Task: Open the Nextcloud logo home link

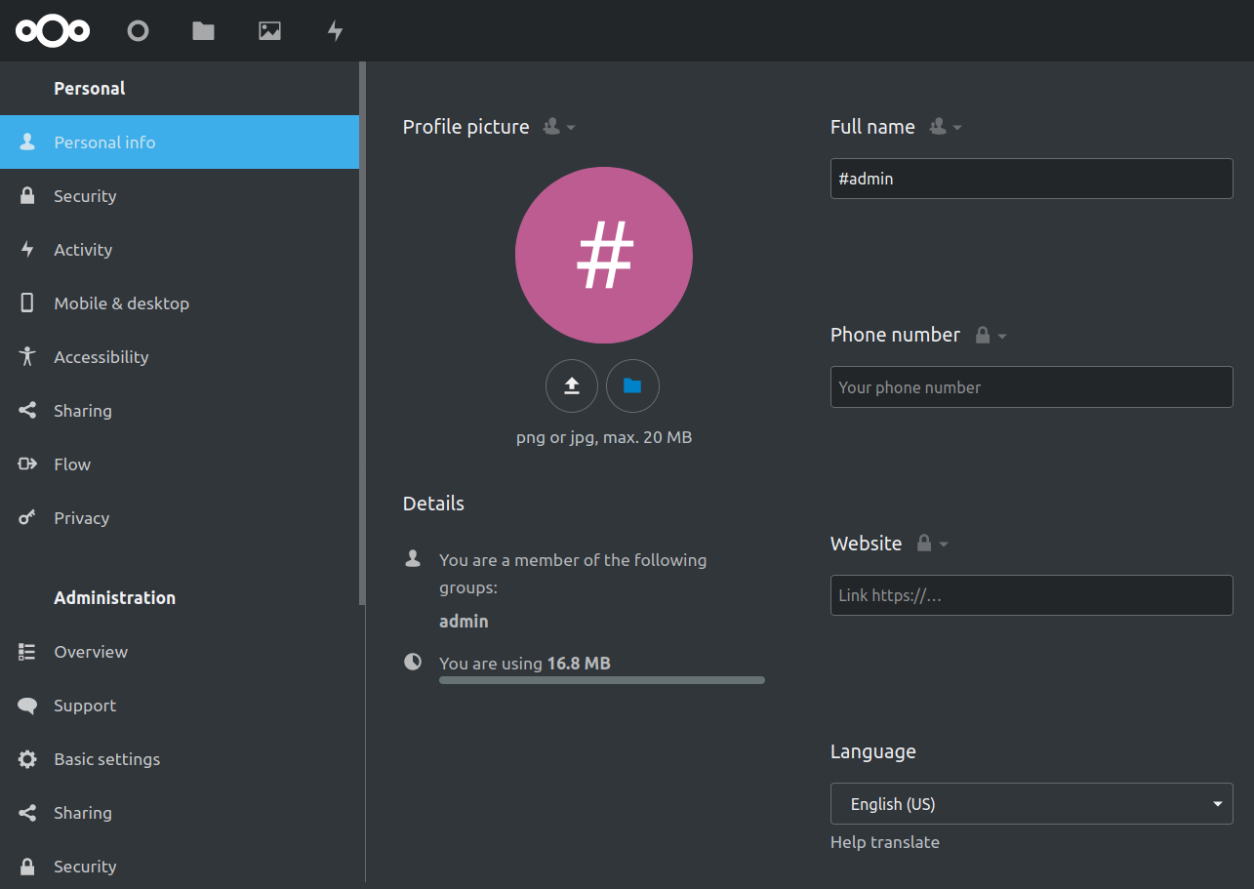Action: point(53,31)
